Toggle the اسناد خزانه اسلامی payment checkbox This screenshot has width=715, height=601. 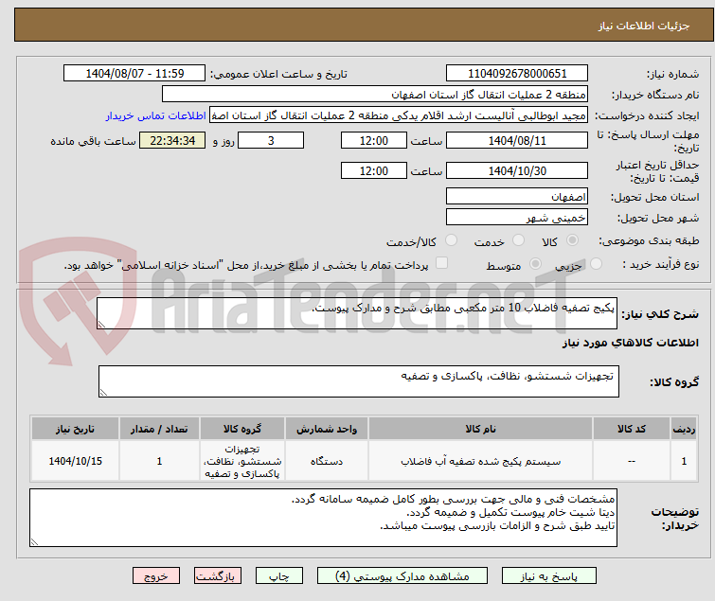tap(441, 263)
